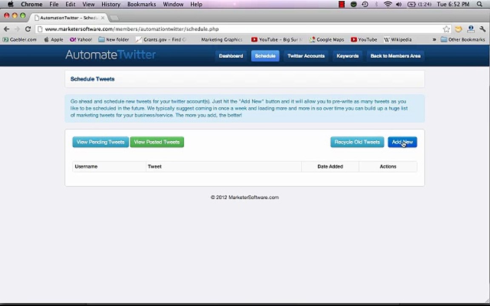The height and width of the screenshot is (306, 490).
Task: Expand the bookmarks overflow chevron
Action: point(434,40)
